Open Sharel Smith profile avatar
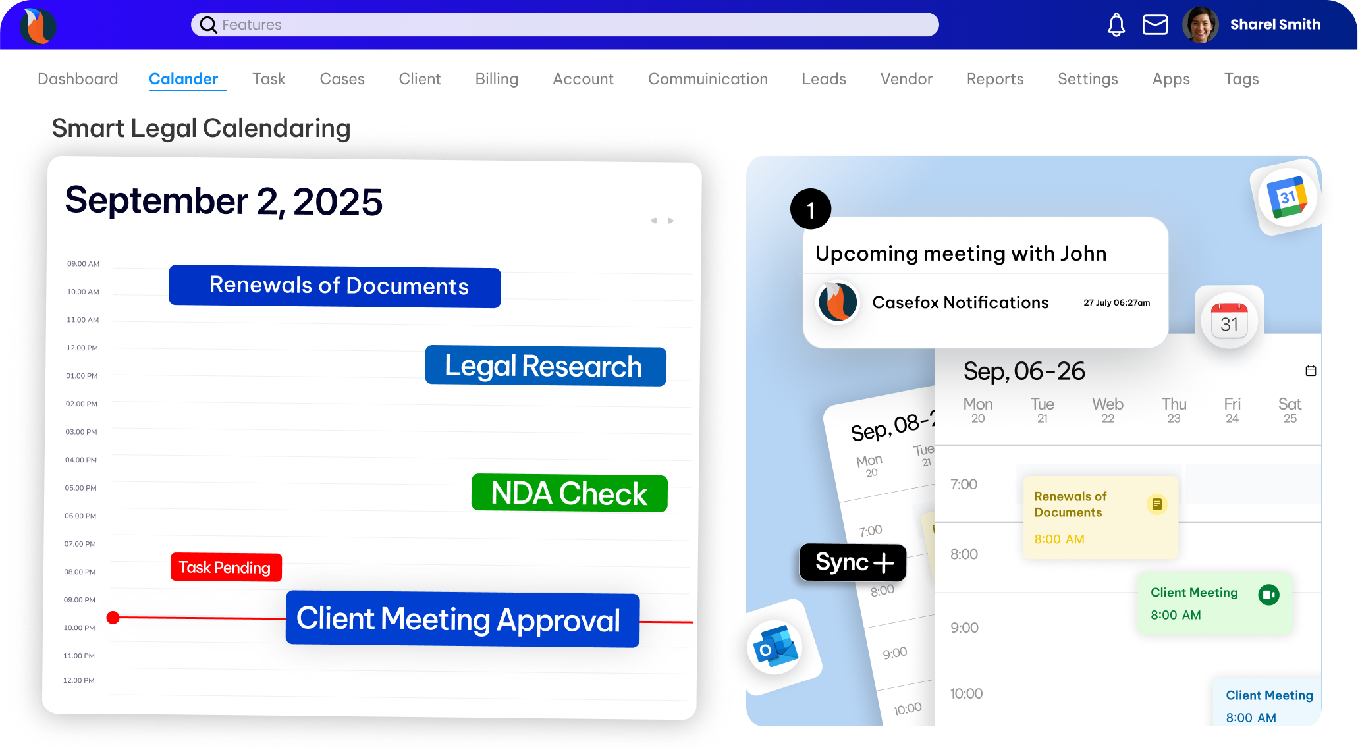The height and width of the screenshot is (748, 1358). [x=1200, y=25]
